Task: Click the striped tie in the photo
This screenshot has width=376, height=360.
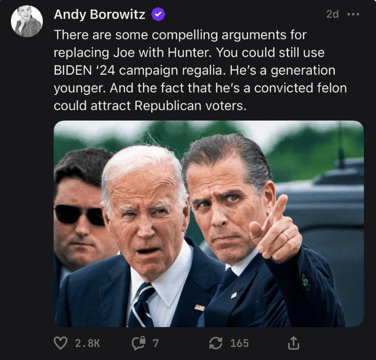Action: tap(142, 305)
